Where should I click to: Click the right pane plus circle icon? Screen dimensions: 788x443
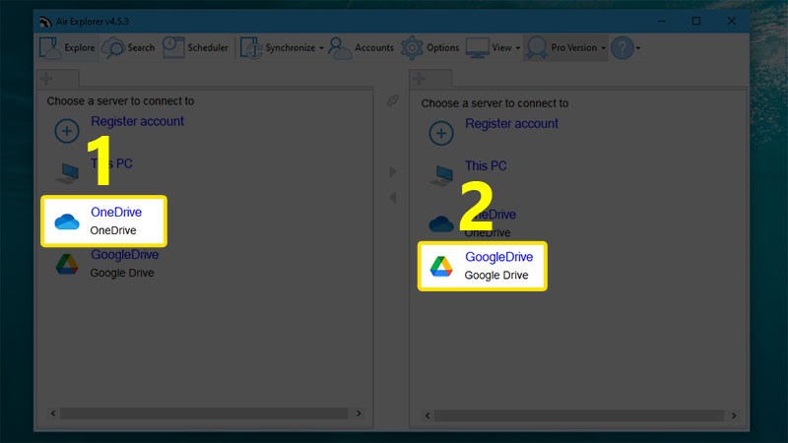coord(441,133)
